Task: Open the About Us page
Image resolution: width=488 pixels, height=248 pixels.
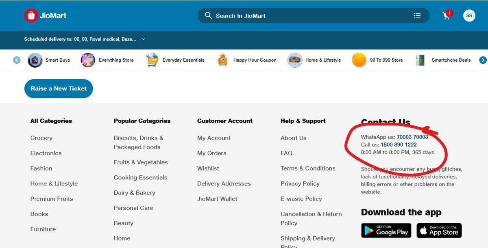Action: (x=294, y=138)
